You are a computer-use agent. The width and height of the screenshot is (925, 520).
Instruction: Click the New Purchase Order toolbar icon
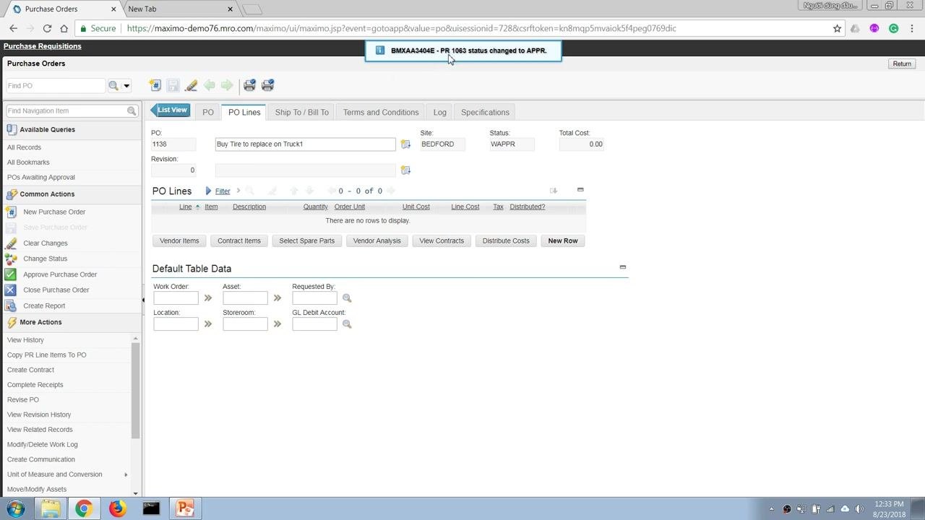[155, 85]
